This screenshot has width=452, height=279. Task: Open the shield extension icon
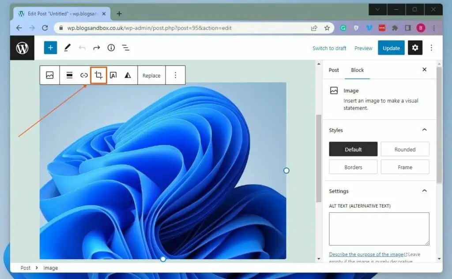point(356,28)
